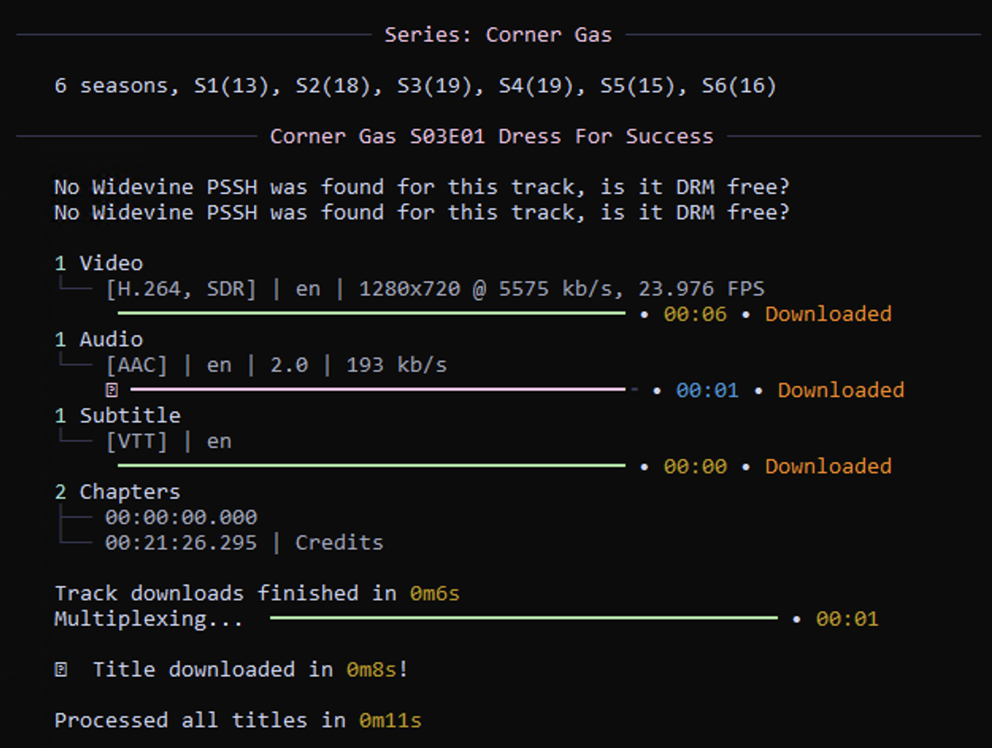Screen dimensions: 992x748
Task: Click the VTT subtitle track entry
Action: point(168,441)
